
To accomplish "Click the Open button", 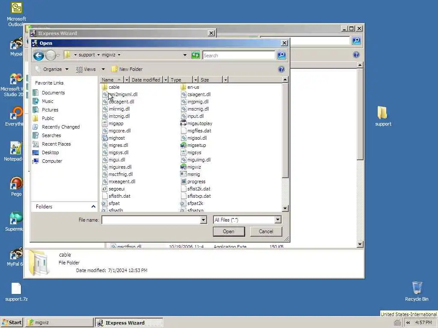I will (x=229, y=231).
